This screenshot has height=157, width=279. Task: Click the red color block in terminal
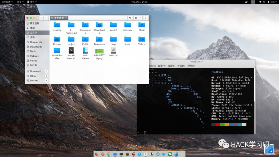click(x=218, y=124)
